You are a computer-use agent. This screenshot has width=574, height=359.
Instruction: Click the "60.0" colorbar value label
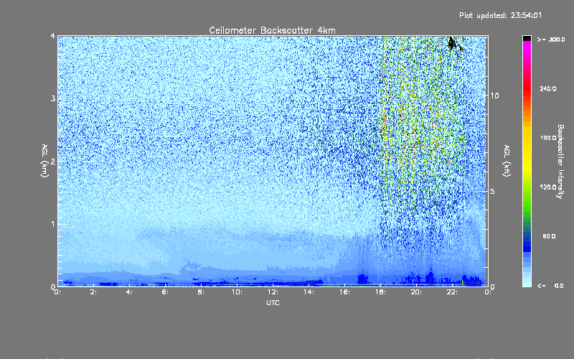pos(549,236)
